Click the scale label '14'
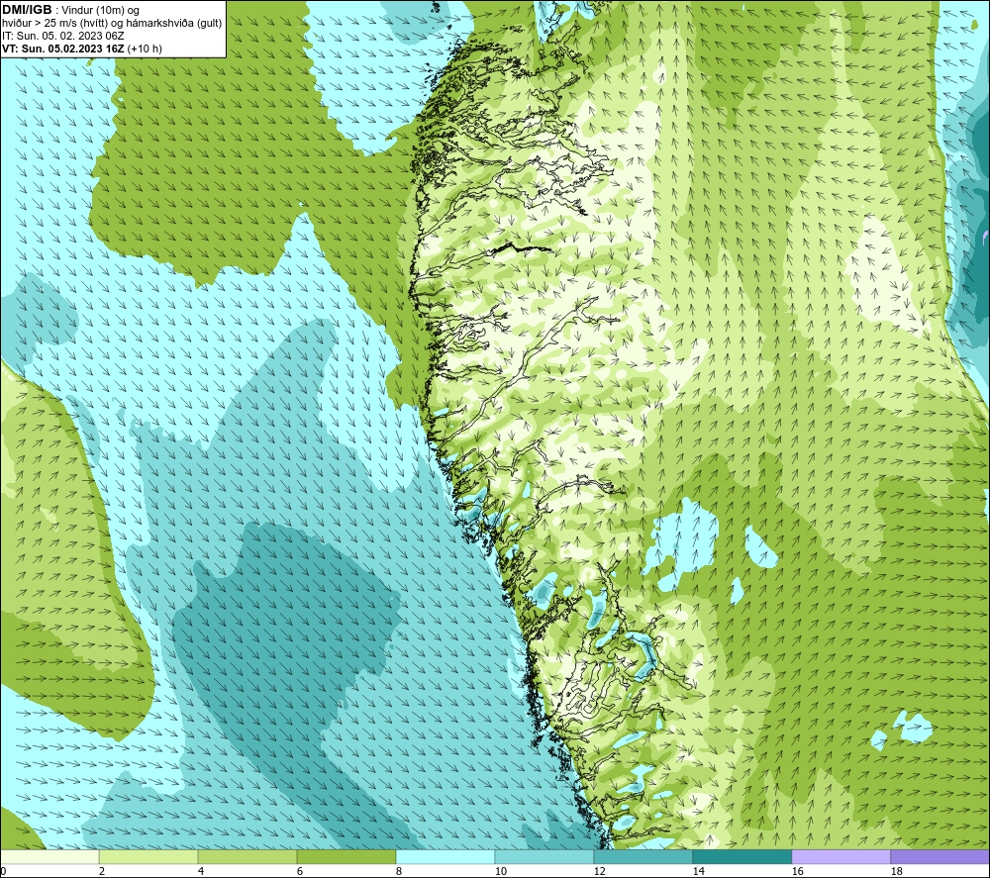The height and width of the screenshot is (878, 990). [x=698, y=871]
